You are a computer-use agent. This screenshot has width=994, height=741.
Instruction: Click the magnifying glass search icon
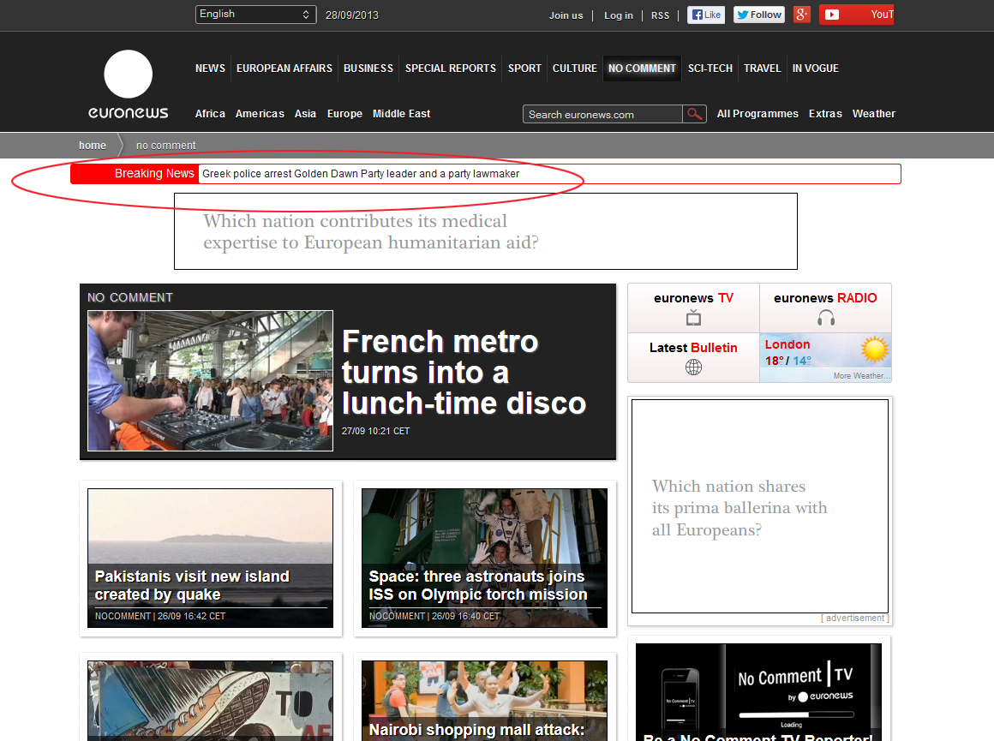694,114
